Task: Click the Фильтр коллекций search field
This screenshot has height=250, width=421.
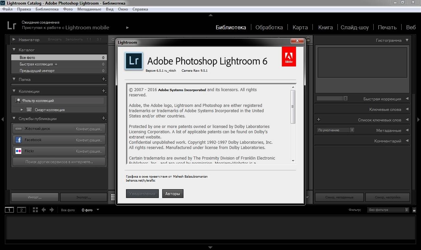Action: click(59, 101)
